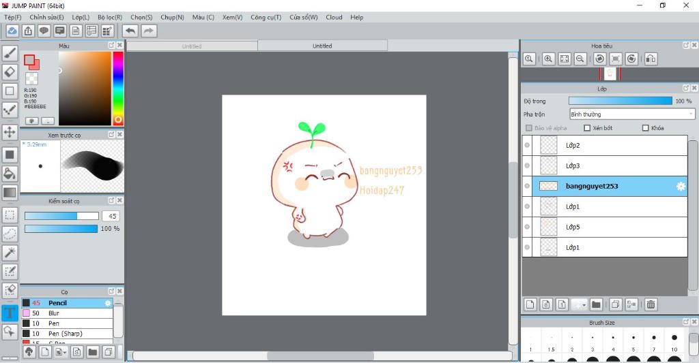Select the rectangular selection tool
The image size is (699, 363).
tap(10, 215)
